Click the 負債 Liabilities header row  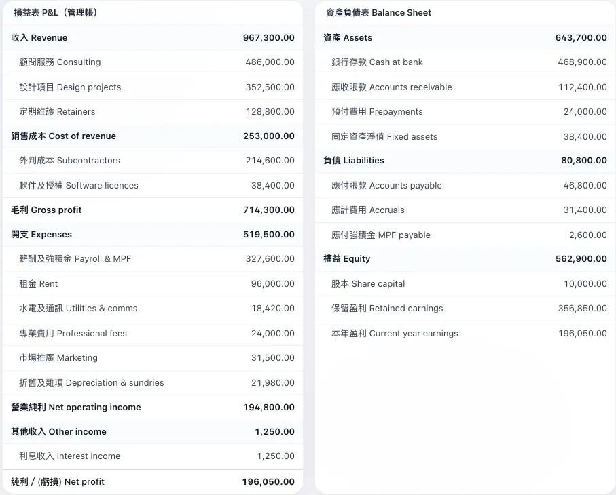(x=465, y=161)
